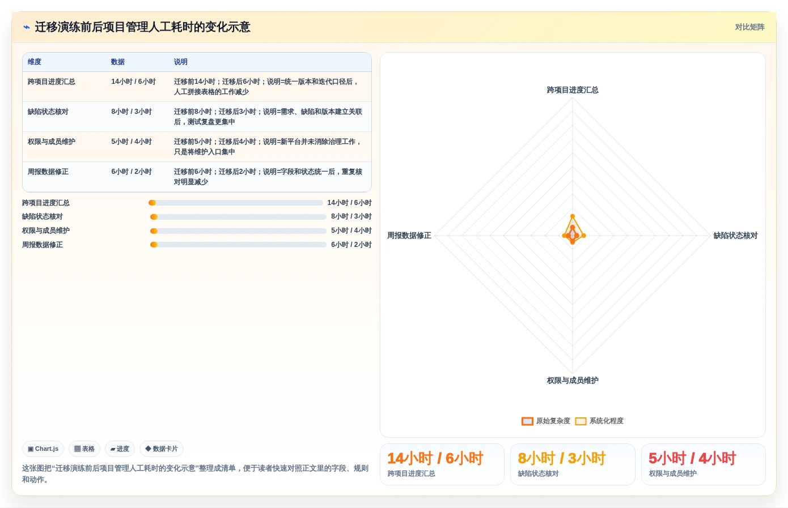This screenshot has width=788, height=508.
Task: Select table cell 权限与成员维护
Action: [x=52, y=142]
